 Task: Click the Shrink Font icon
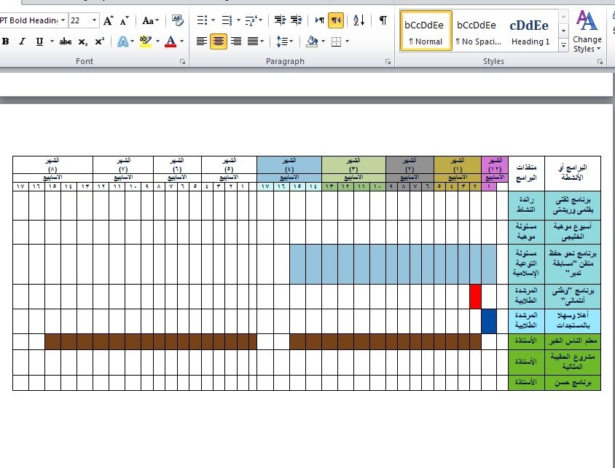pos(125,20)
